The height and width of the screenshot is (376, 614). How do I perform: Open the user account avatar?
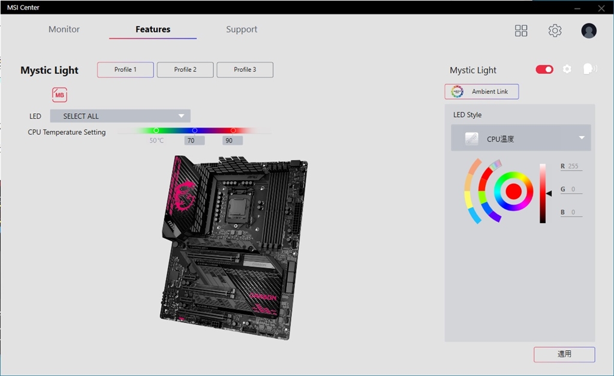coord(589,31)
